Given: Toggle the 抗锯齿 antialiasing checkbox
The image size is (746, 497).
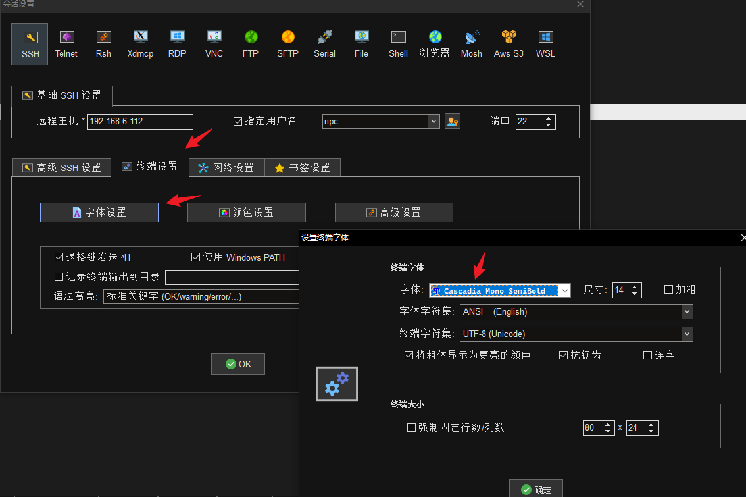Looking at the screenshot, I should [x=564, y=355].
